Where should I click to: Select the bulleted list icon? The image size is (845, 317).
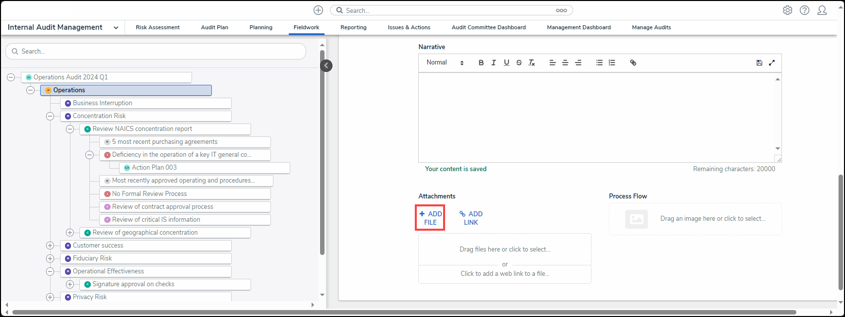[x=599, y=63]
